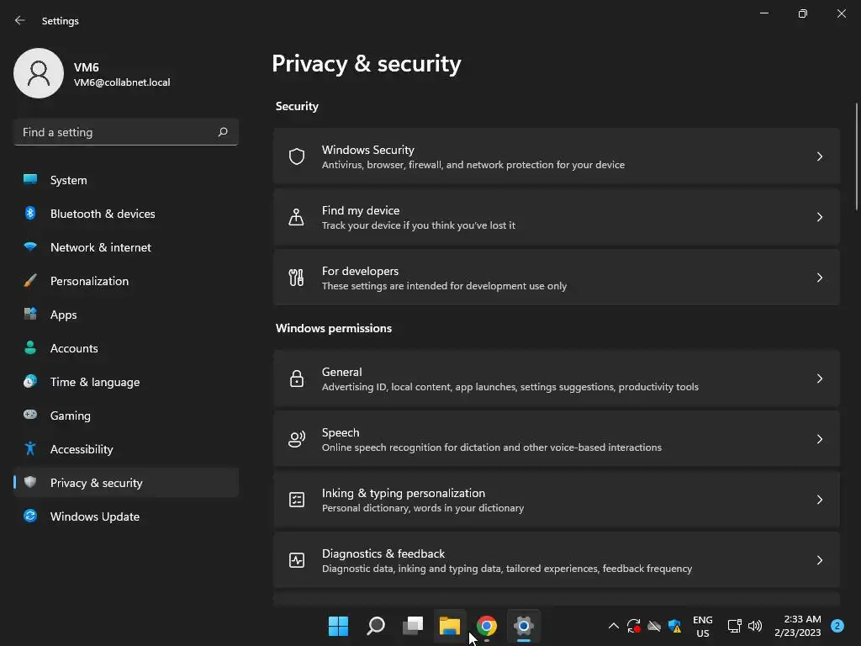The image size is (861, 646).
Task: Open Time & language settings
Action: point(126,382)
